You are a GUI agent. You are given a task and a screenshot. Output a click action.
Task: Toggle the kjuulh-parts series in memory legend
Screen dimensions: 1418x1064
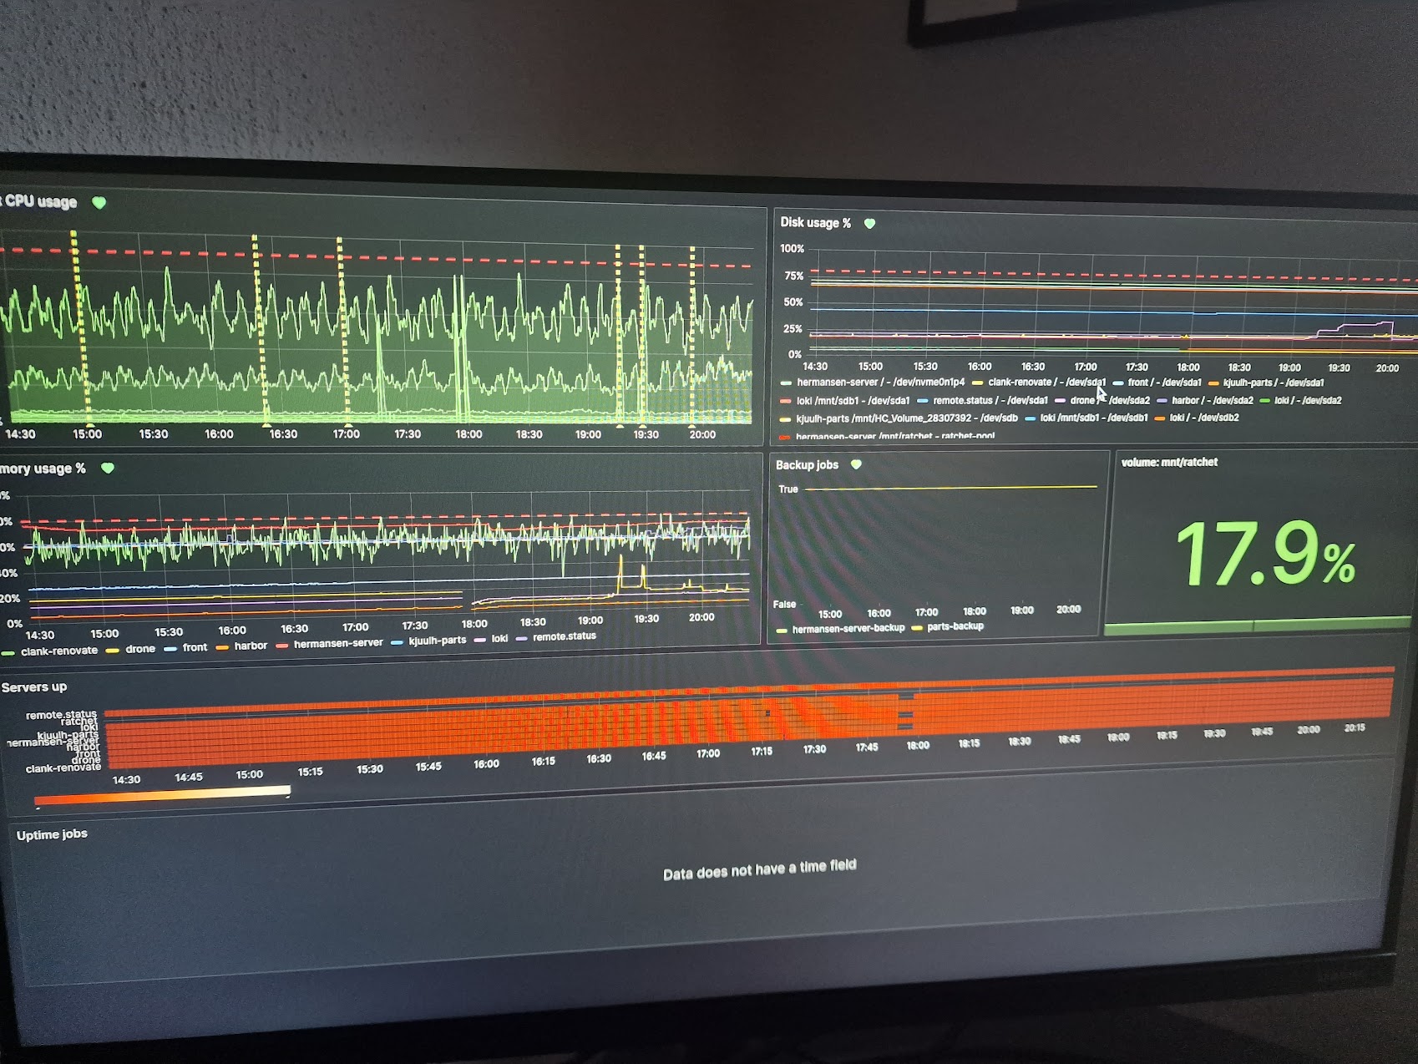[437, 641]
